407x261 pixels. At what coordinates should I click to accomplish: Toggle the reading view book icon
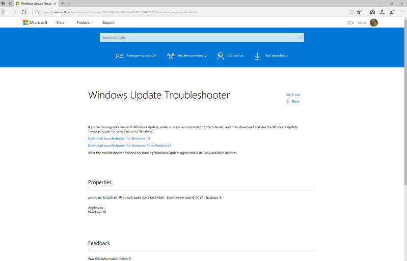coord(351,12)
